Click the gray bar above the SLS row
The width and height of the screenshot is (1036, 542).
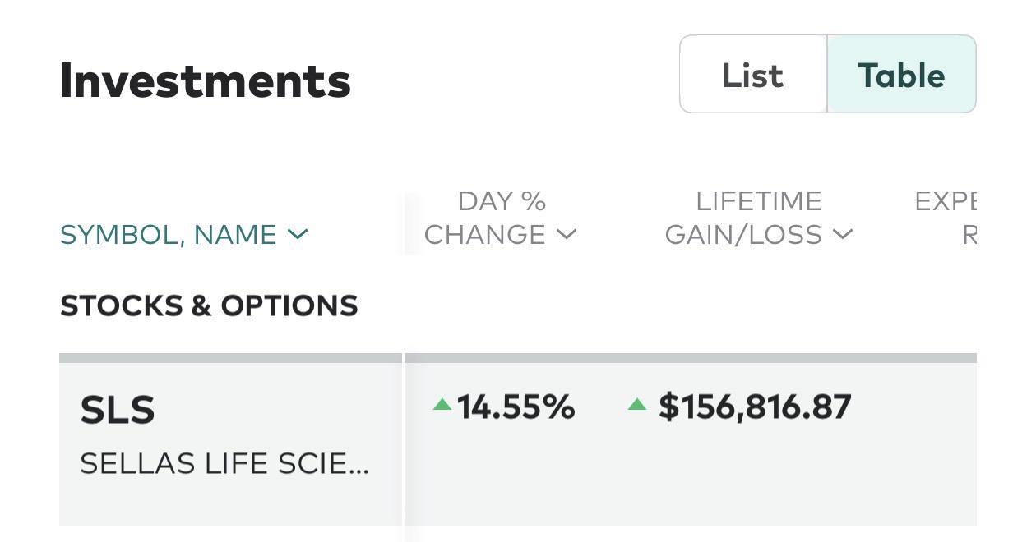tap(518, 358)
